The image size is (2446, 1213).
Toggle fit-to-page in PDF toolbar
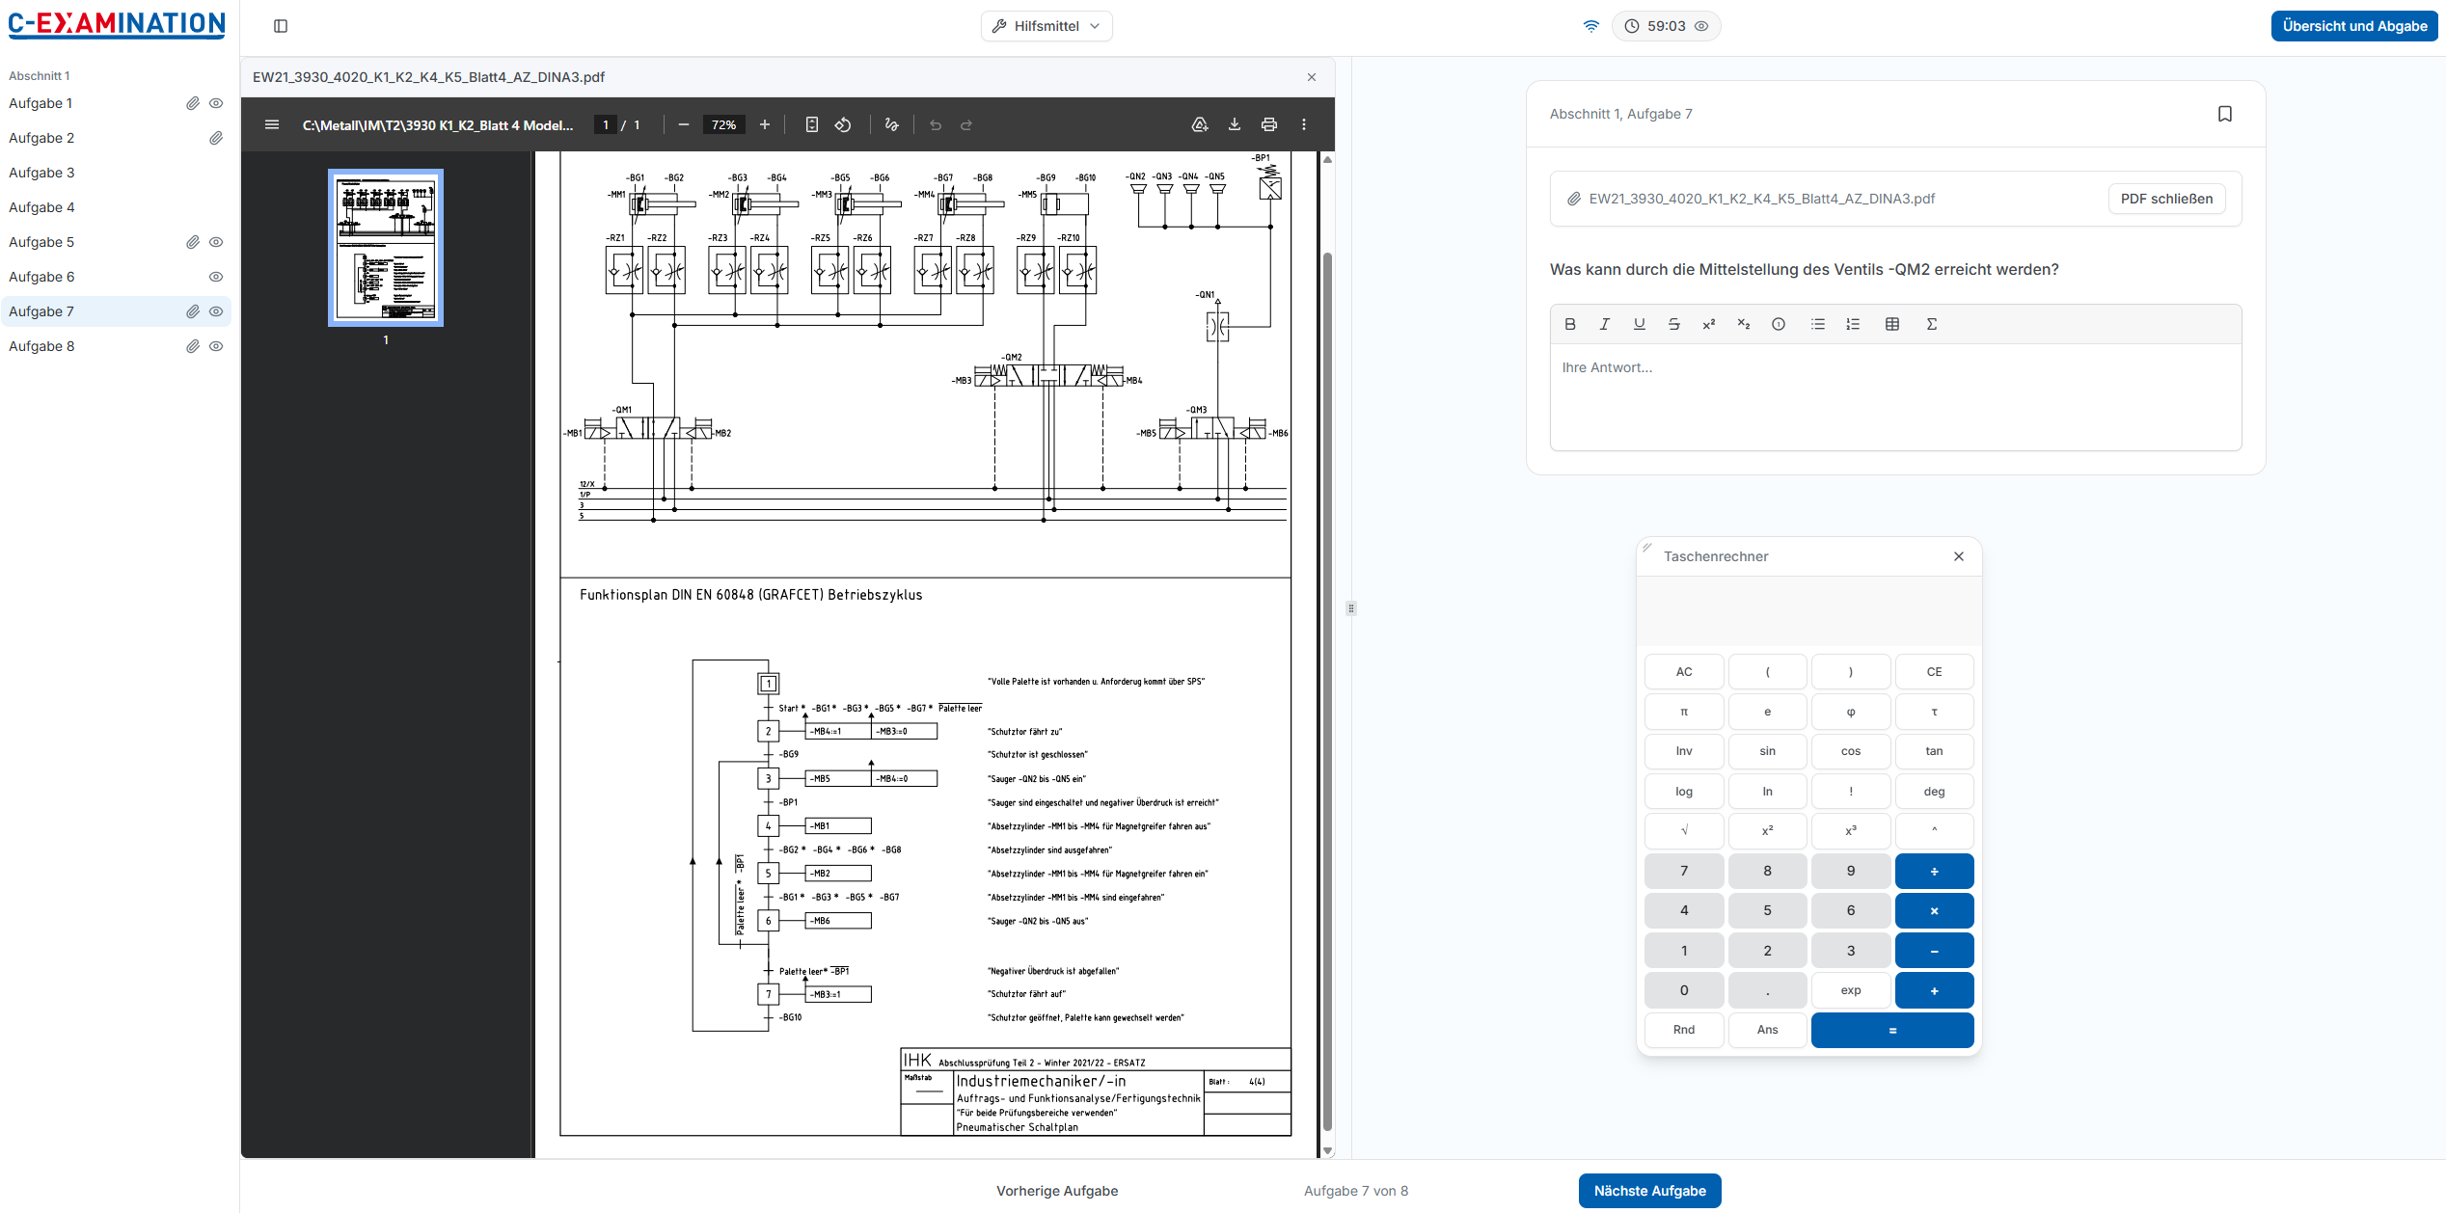click(x=812, y=124)
